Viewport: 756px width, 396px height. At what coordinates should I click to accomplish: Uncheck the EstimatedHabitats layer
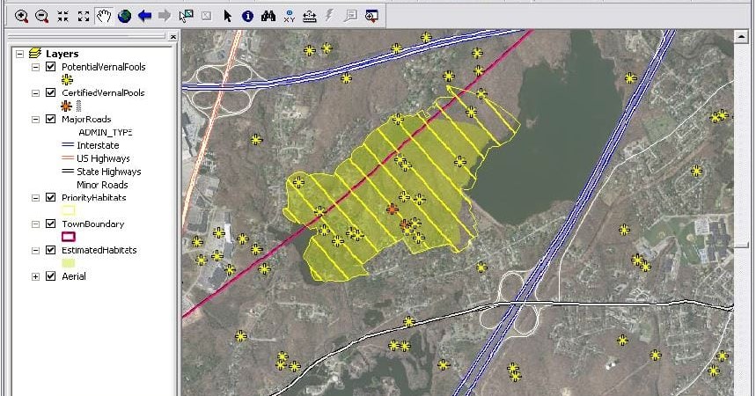(50, 250)
